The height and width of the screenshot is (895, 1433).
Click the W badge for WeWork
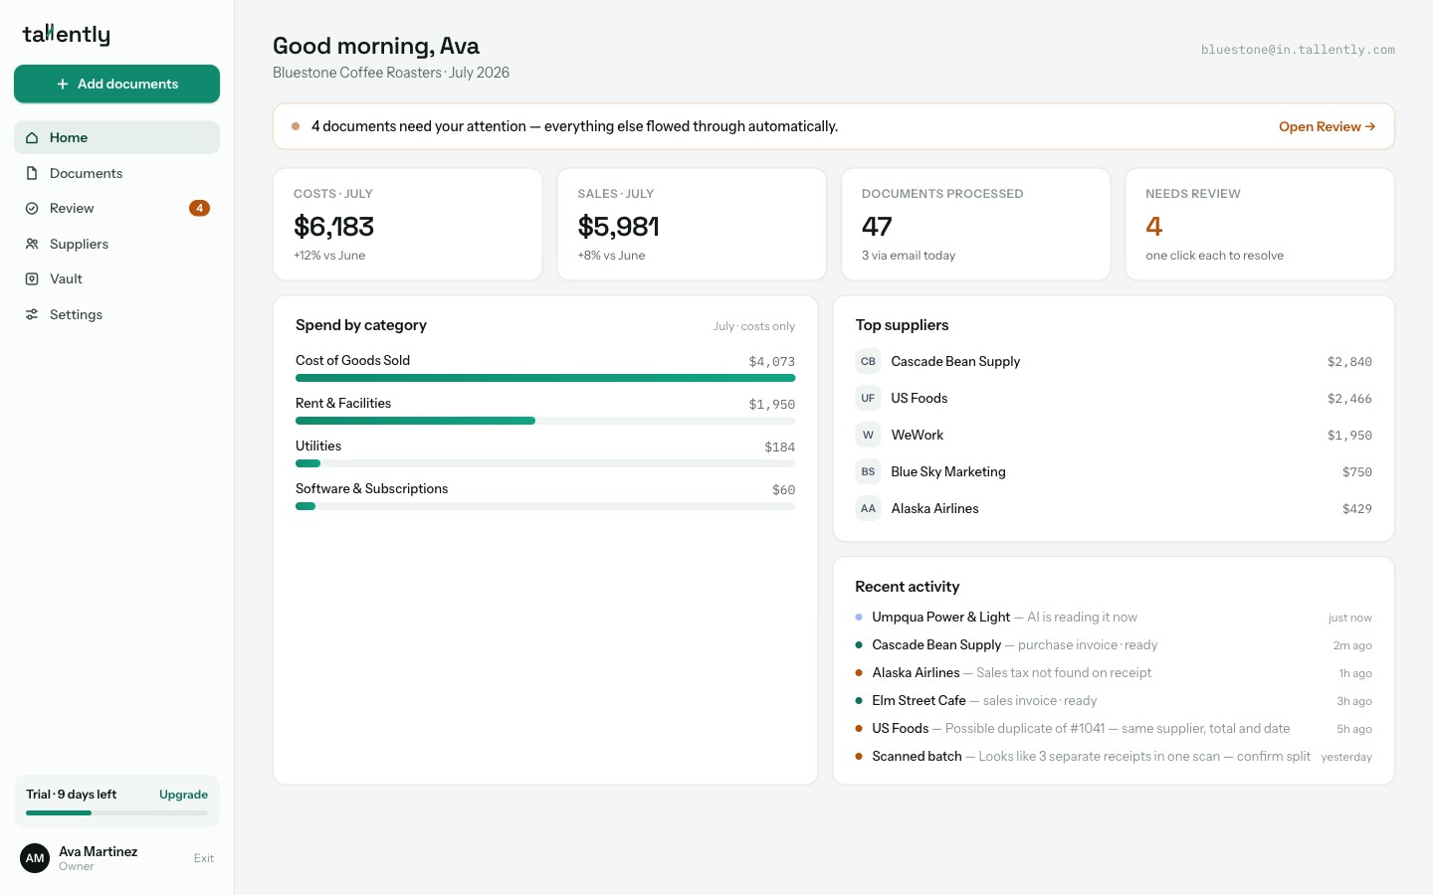(x=868, y=436)
